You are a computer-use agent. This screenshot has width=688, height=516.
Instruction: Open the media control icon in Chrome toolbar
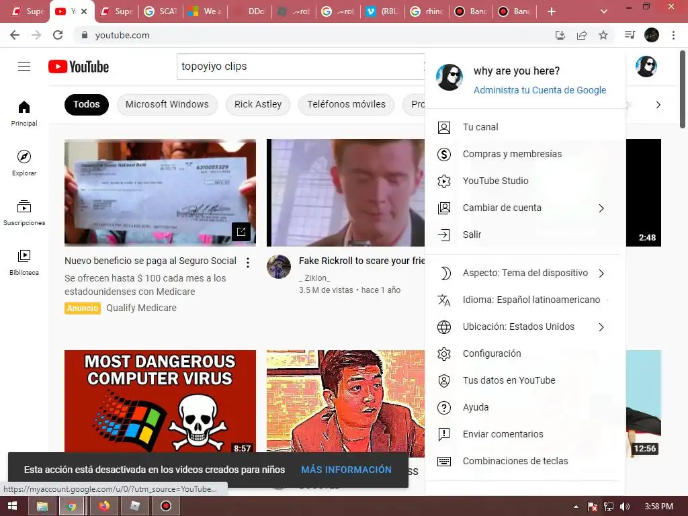[x=630, y=35]
